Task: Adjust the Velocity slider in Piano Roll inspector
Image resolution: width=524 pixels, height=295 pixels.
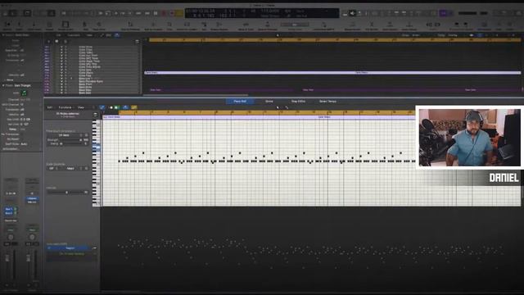Action: (x=65, y=193)
